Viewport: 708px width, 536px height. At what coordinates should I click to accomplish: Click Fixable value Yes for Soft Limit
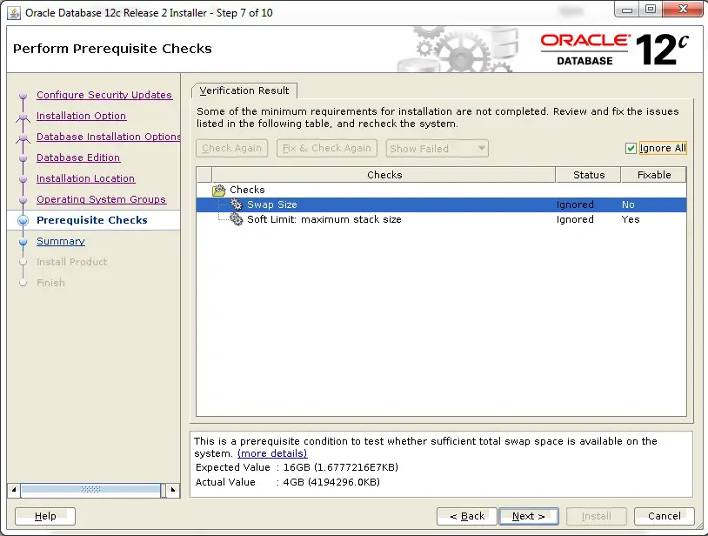pyautogui.click(x=631, y=219)
